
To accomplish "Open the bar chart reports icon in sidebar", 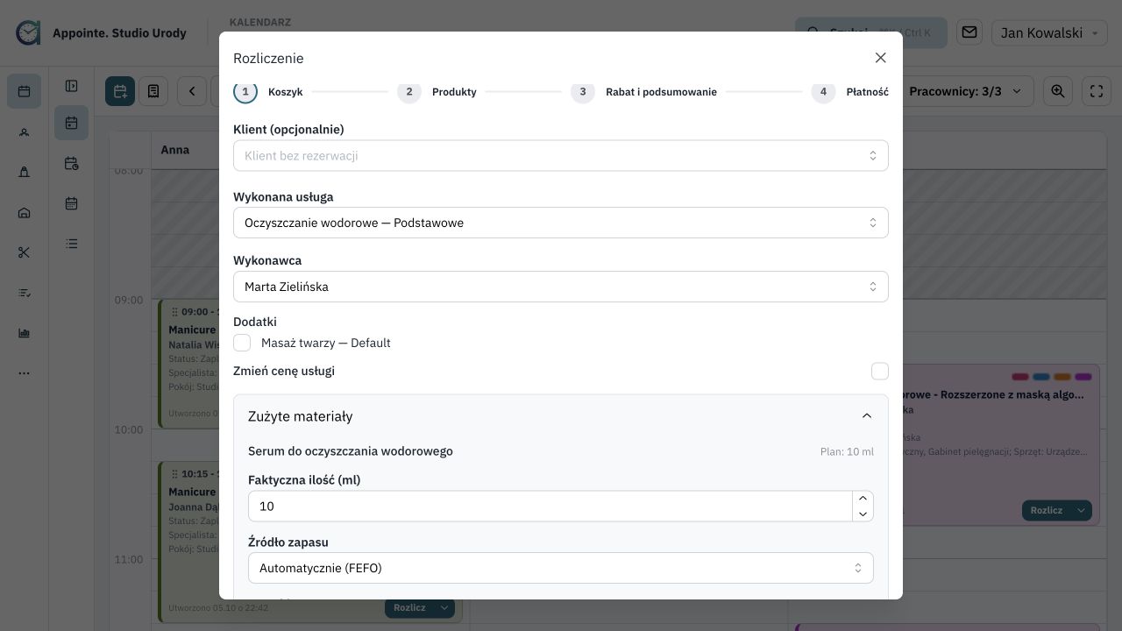I will coord(24,333).
